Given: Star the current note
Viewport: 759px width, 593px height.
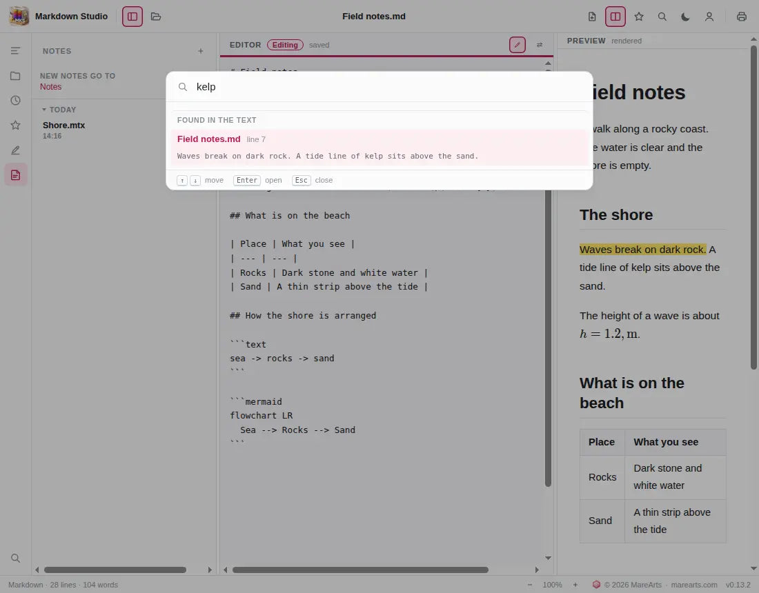Looking at the screenshot, I should coord(639,17).
